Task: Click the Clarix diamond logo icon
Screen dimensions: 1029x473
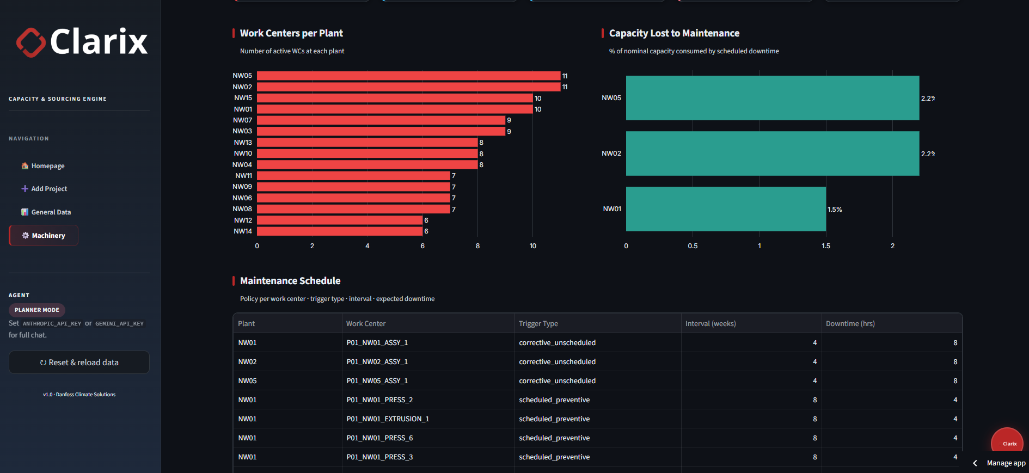Action: 30,42
